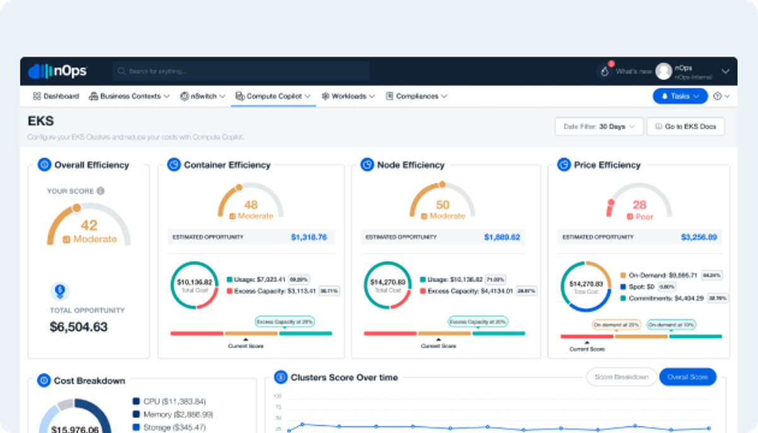Open the help question mark icon
Viewport: 758px width, 433px height.
718,97
